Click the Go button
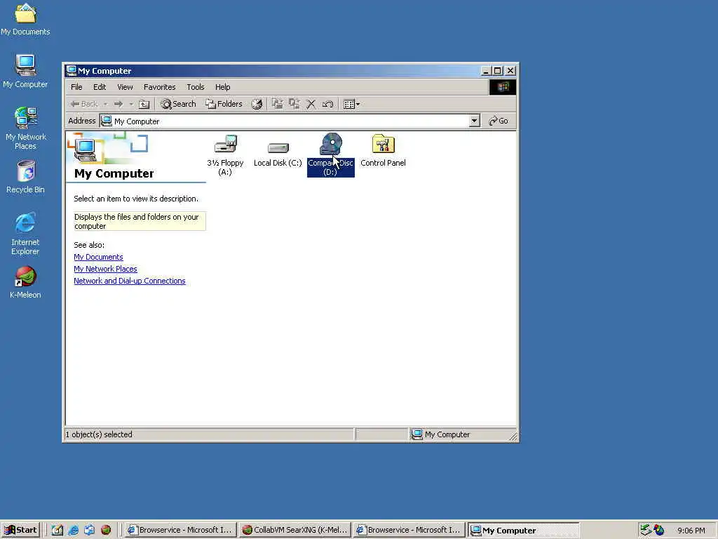Image resolution: width=718 pixels, height=539 pixels. [499, 121]
